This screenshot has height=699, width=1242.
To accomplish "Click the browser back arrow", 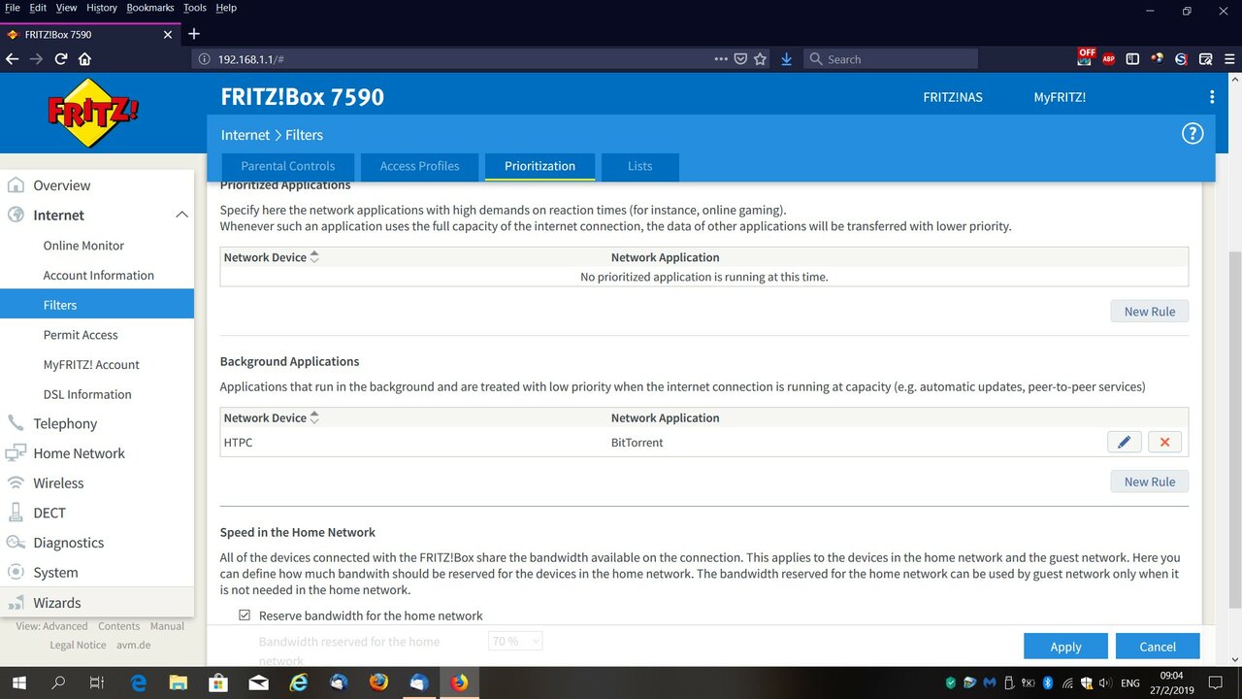I will click(x=12, y=59).
